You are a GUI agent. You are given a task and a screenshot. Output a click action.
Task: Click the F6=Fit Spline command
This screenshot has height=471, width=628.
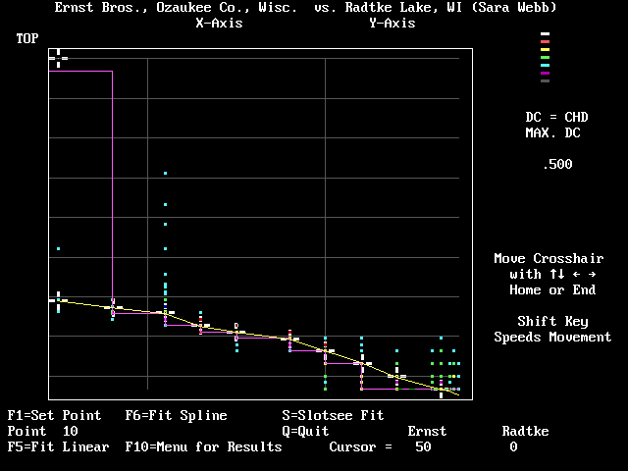[x=177, y=415]
